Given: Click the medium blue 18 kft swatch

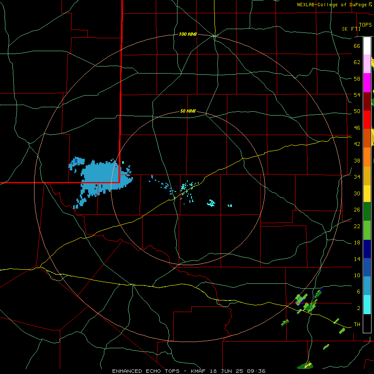Looking at the screenshot, I should tap(367, 267).
